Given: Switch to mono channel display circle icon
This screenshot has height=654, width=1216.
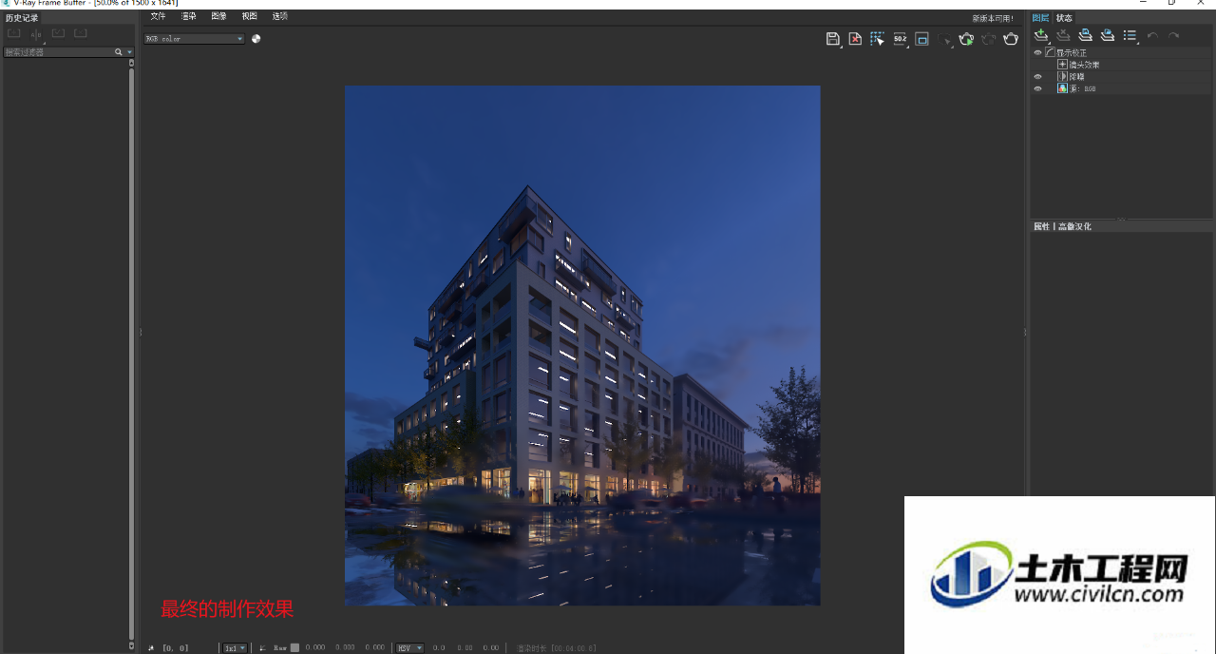Looking at the screenshot, I should click(256, 39).
